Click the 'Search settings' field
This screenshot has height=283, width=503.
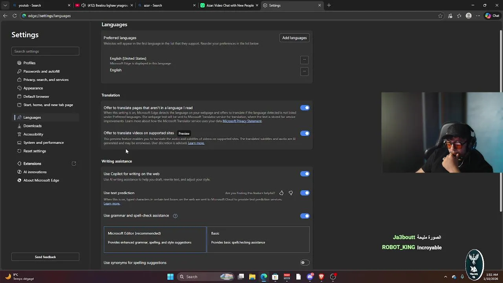45,51
